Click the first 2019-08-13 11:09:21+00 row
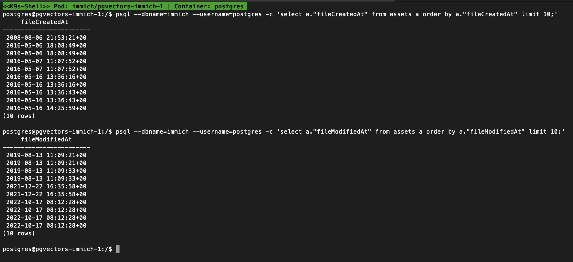 [46, 155]
